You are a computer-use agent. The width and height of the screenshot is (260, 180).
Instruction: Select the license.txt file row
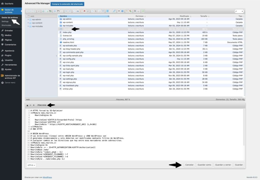point(151,36)
